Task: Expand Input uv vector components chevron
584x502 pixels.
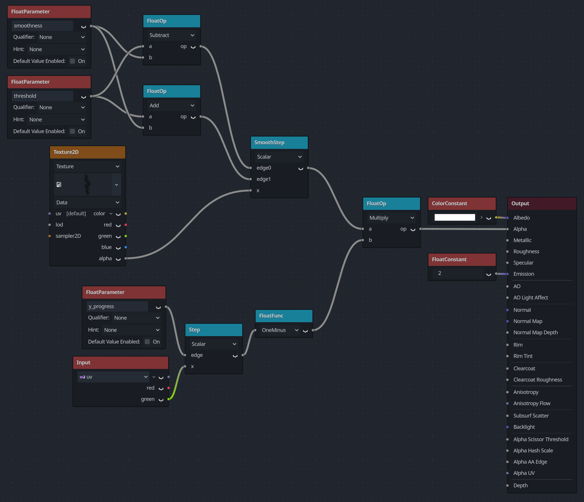Action: point(154,377)
